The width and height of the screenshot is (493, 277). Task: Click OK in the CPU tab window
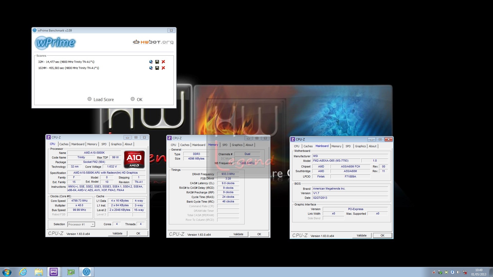point(138,233)
